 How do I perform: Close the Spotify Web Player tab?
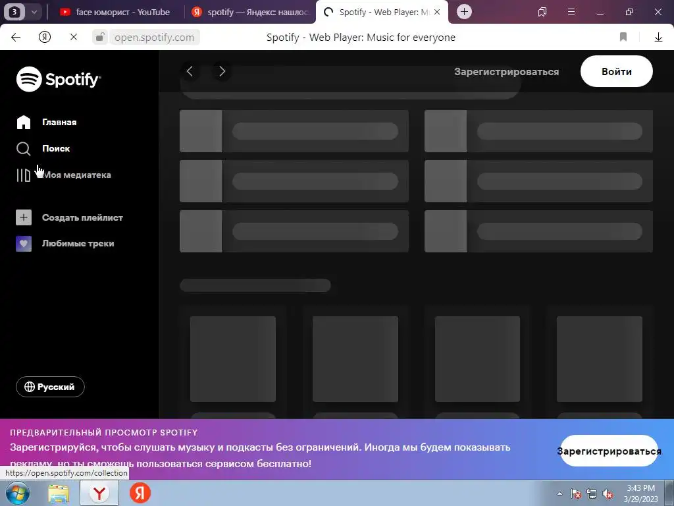point(437,12)
